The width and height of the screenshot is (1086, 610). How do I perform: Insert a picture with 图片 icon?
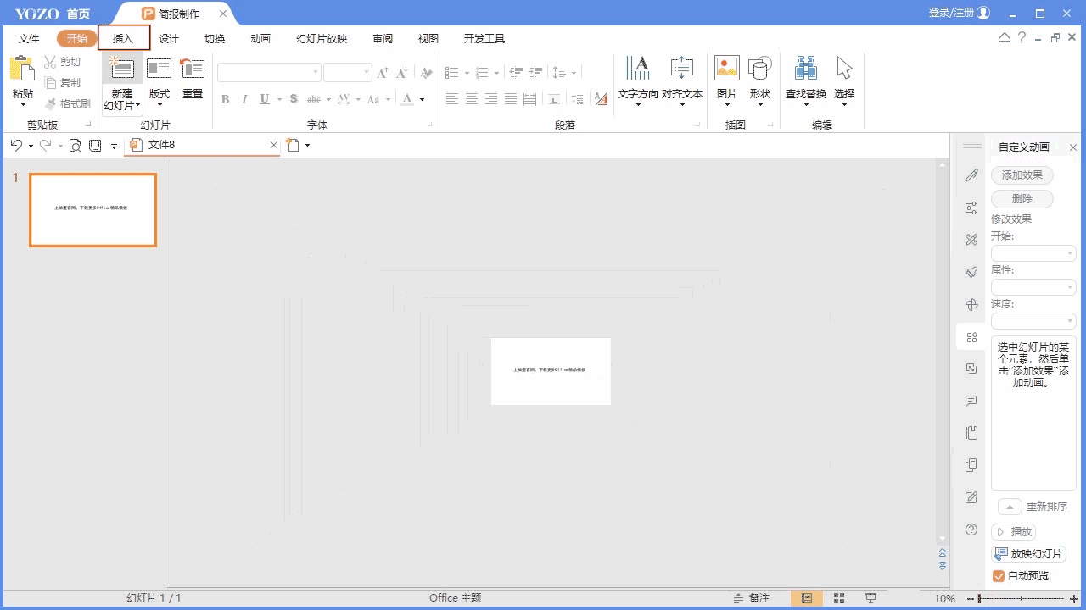[726, 71]
